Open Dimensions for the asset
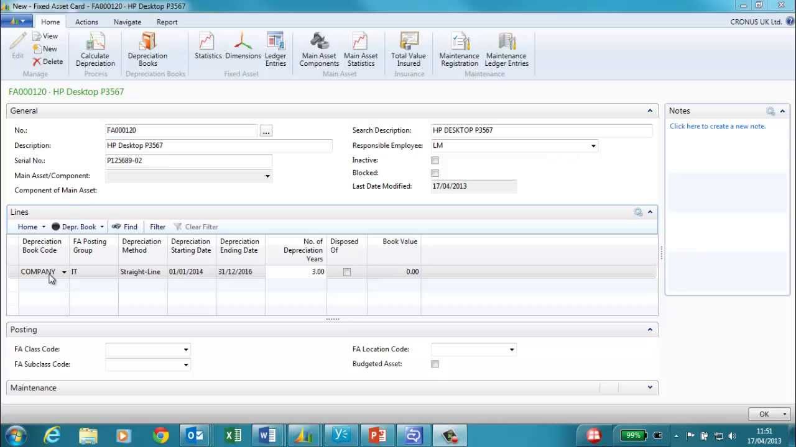Viewport: 796px width, 447px height. point(243,47)
